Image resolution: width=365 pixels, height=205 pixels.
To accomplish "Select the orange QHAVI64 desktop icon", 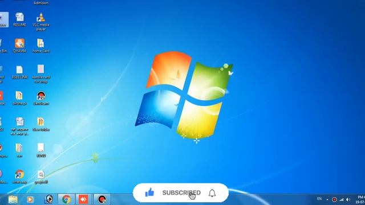I will [x=19, y=46].
